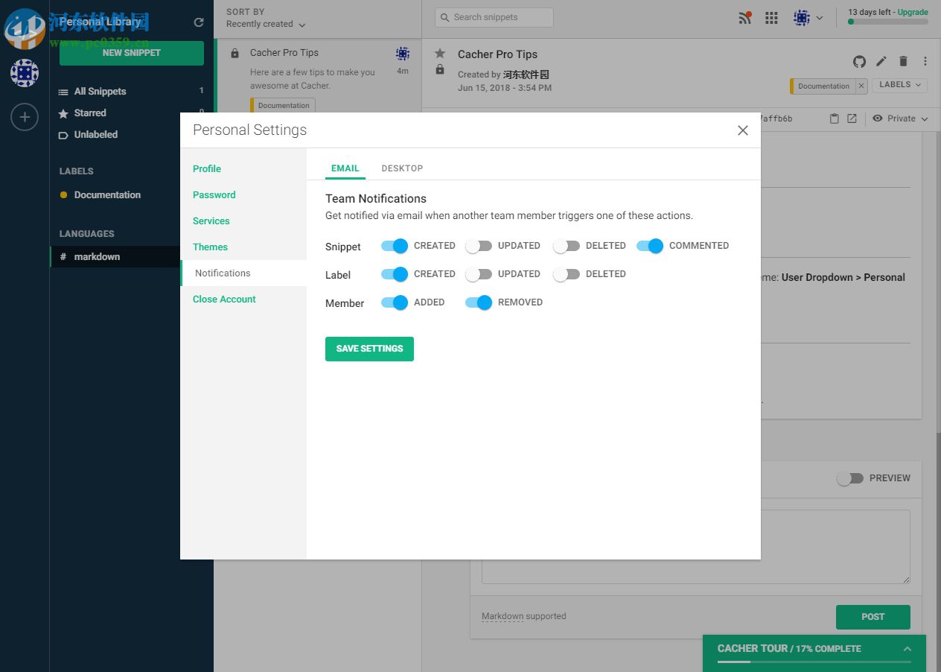This screenshot has width=941, height=672.
Task: Click the Search snippets field
Action: [x=494, y=17]
